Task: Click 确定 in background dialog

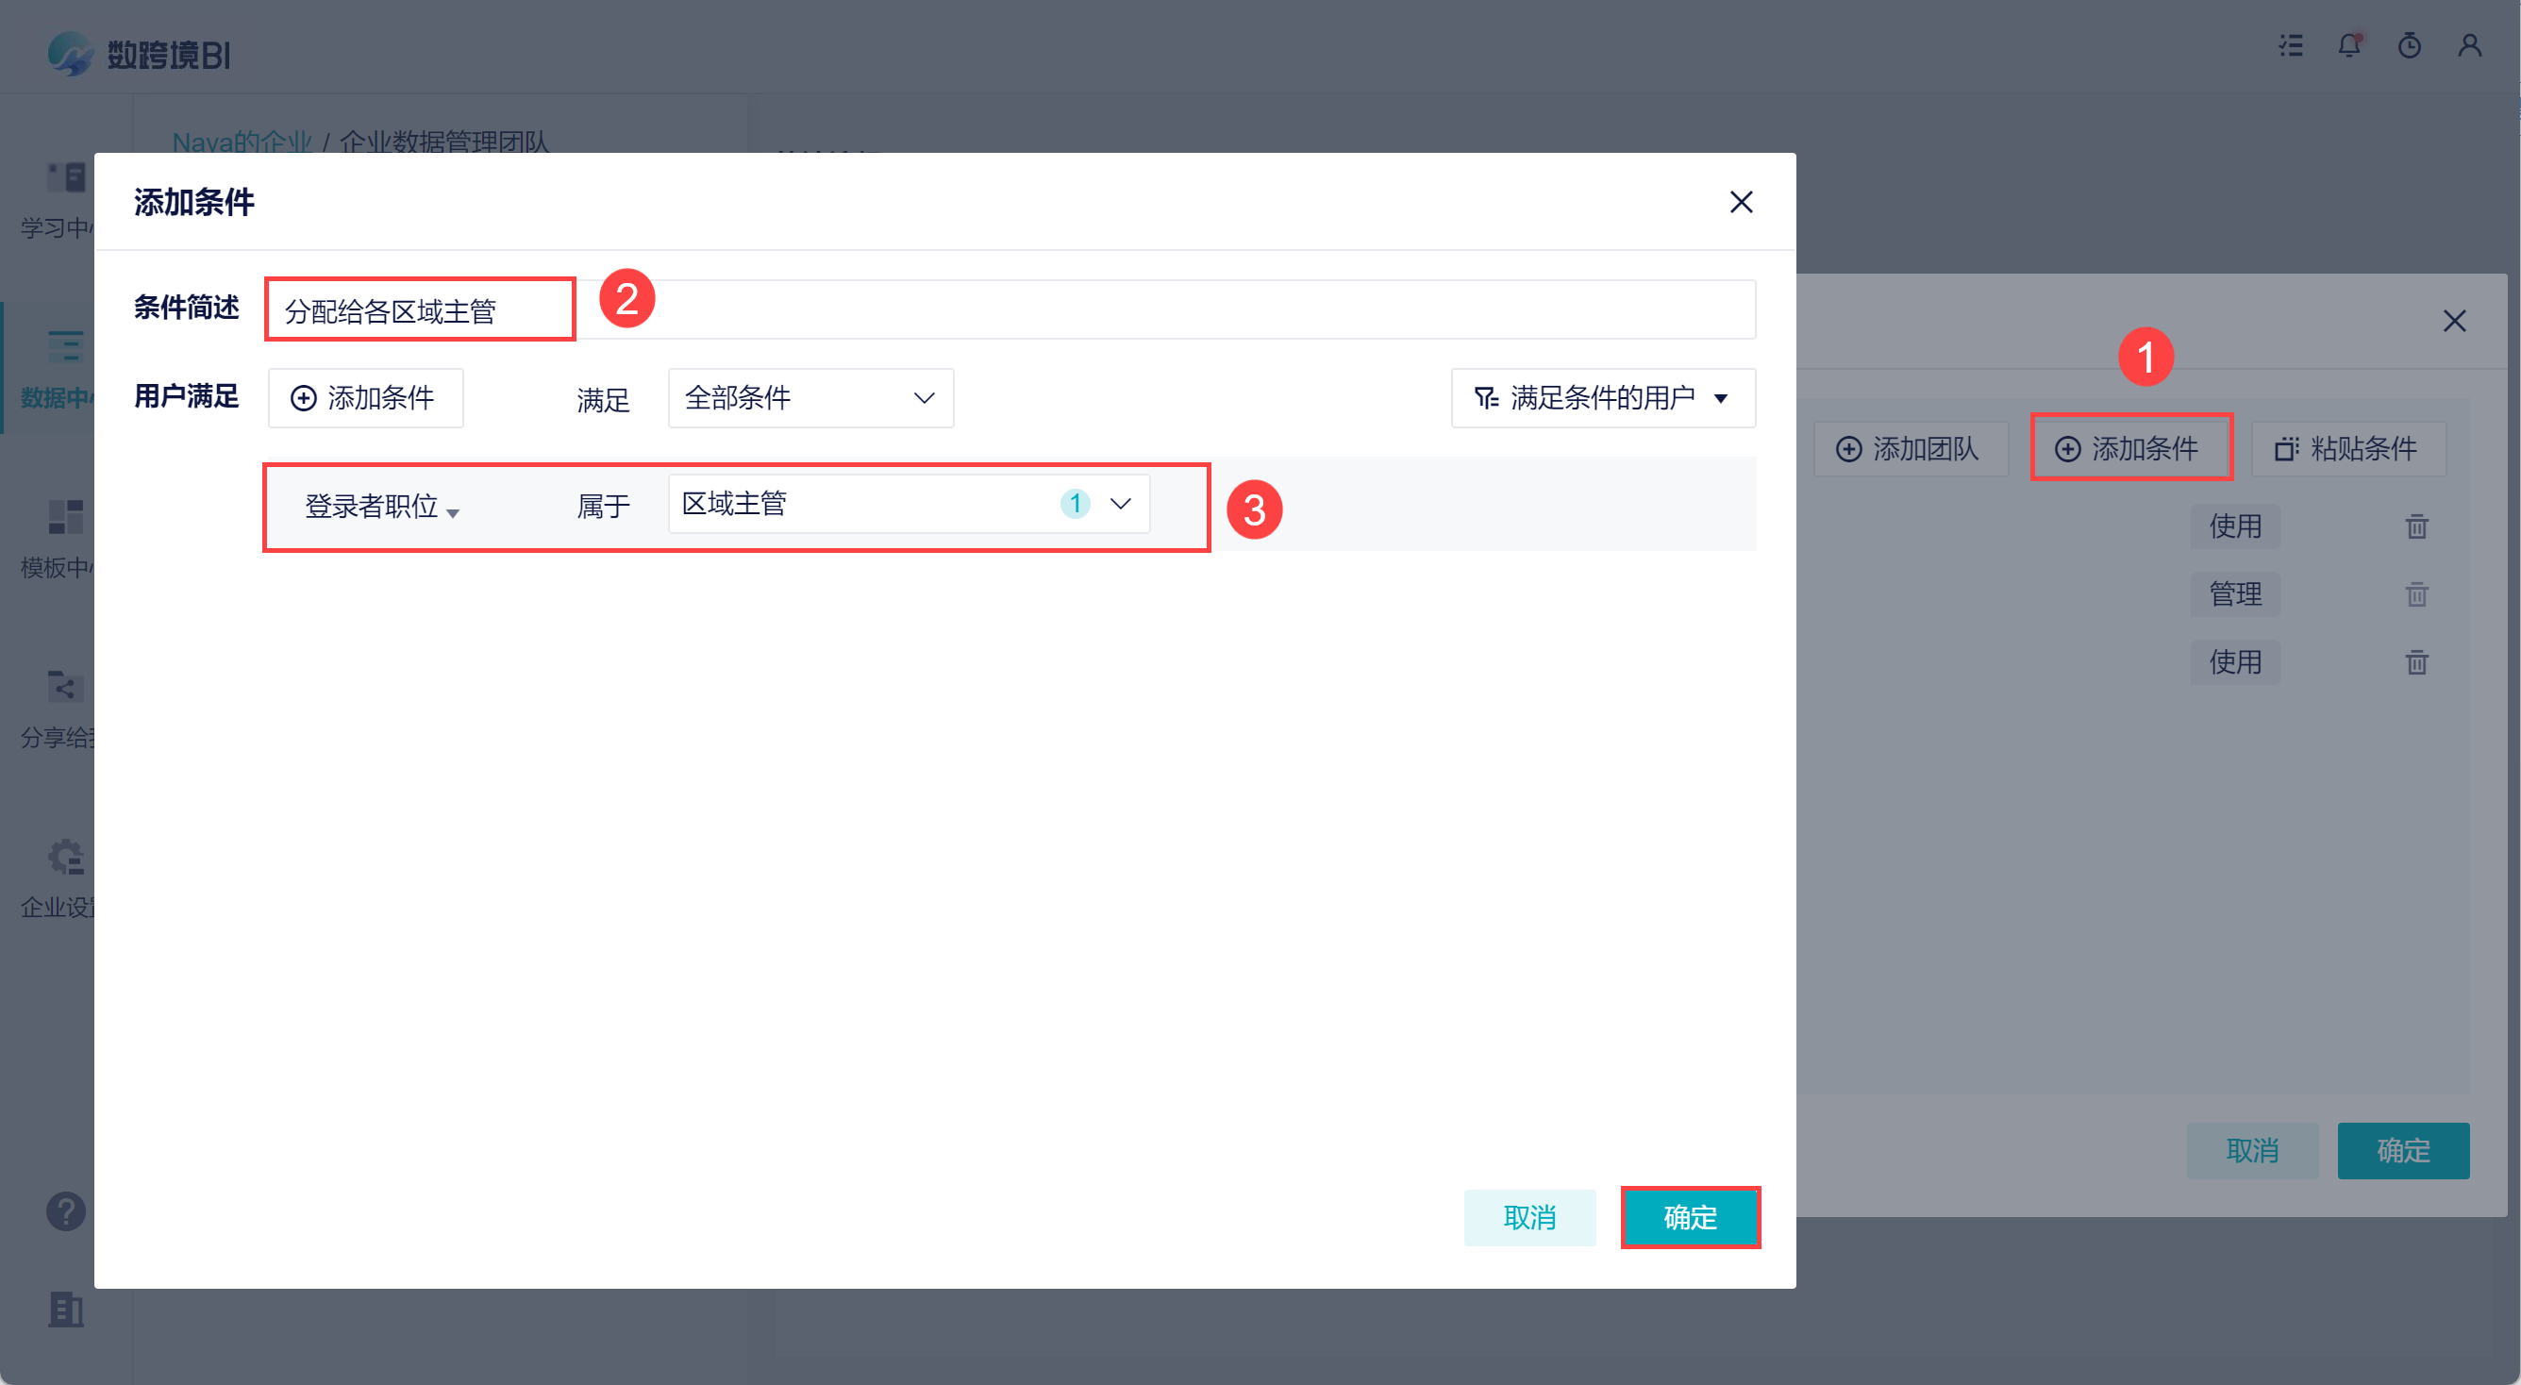Action: pyautogui.click(x=2404, y=1150)
